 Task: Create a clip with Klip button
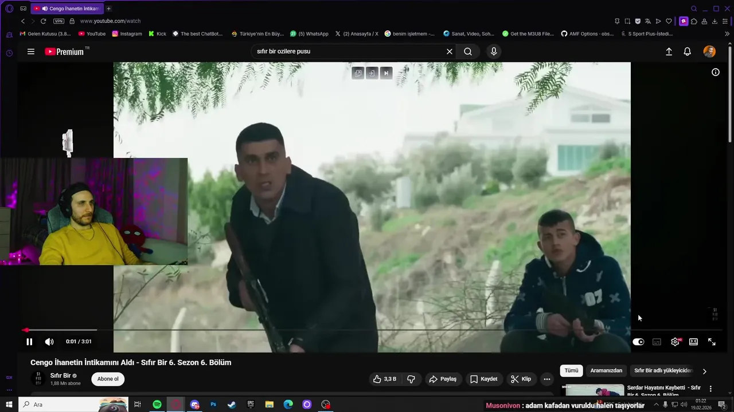521,379
